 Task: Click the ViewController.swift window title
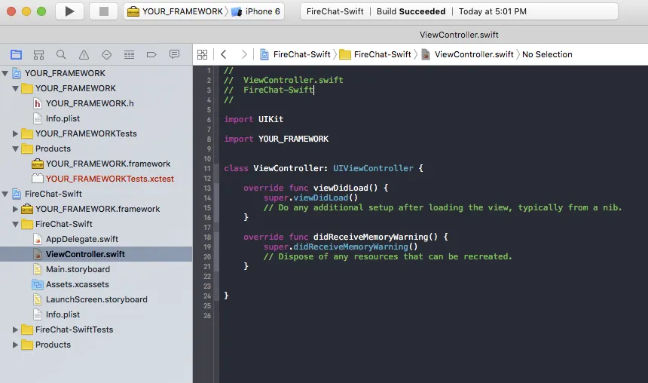(x=459, y=35)
